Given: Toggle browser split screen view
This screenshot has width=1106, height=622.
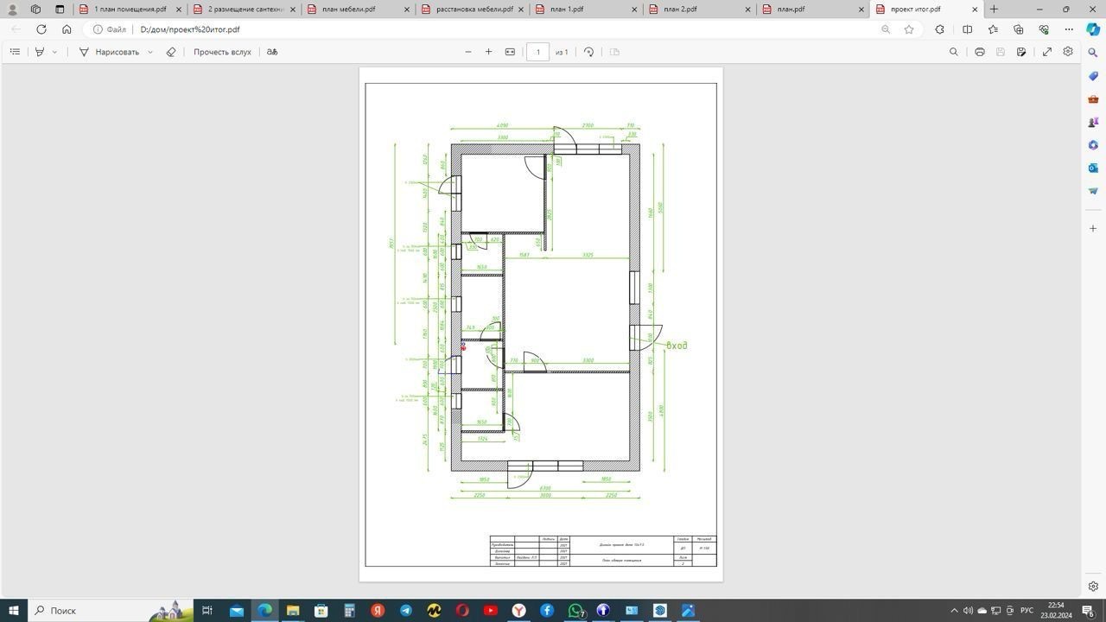Looking at the screenshot, I should [968, 29].
